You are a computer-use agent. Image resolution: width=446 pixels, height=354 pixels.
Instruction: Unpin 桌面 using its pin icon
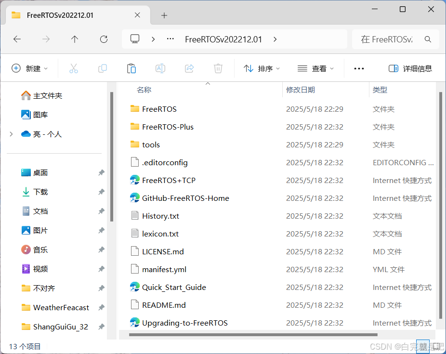pos(101,172)
